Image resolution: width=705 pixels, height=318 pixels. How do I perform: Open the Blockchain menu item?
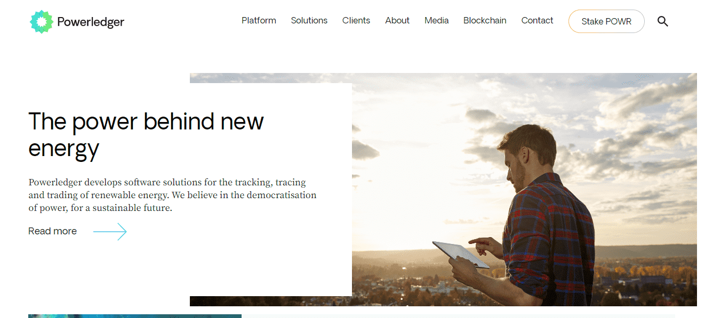485,21
